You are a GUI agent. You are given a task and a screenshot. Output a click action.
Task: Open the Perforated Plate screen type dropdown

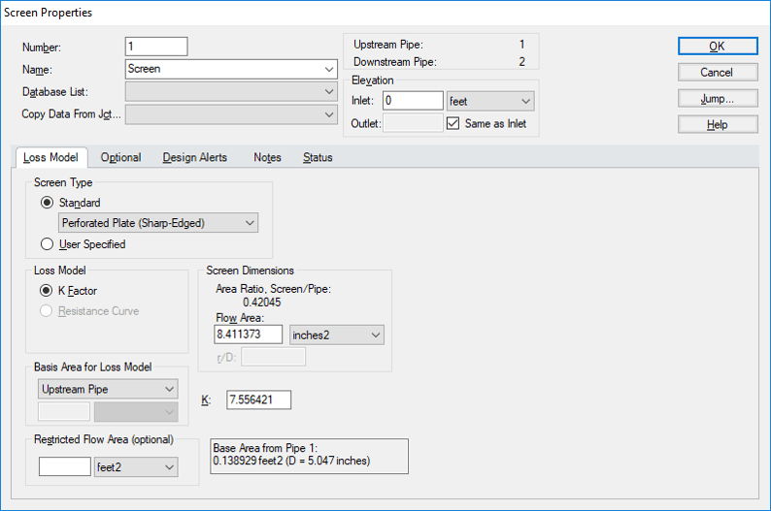pyautogui.click(x=159, y=223)
